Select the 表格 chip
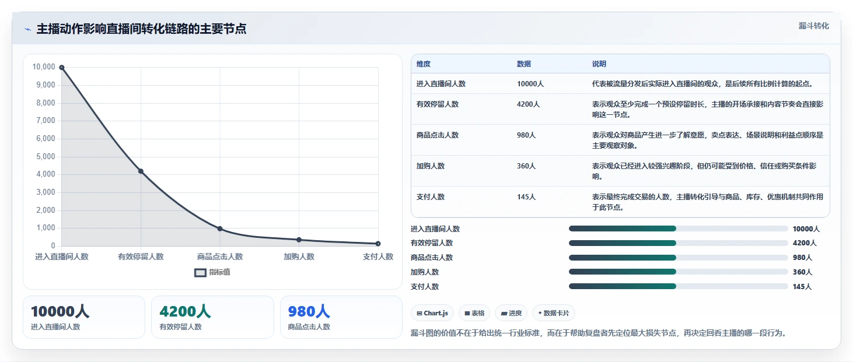This screenshot has height=362, width=853. coord(474,313)
